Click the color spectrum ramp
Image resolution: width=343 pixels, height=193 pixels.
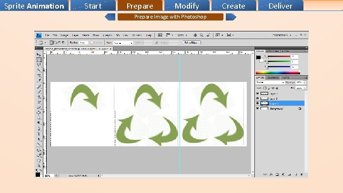tap(278, 72)
